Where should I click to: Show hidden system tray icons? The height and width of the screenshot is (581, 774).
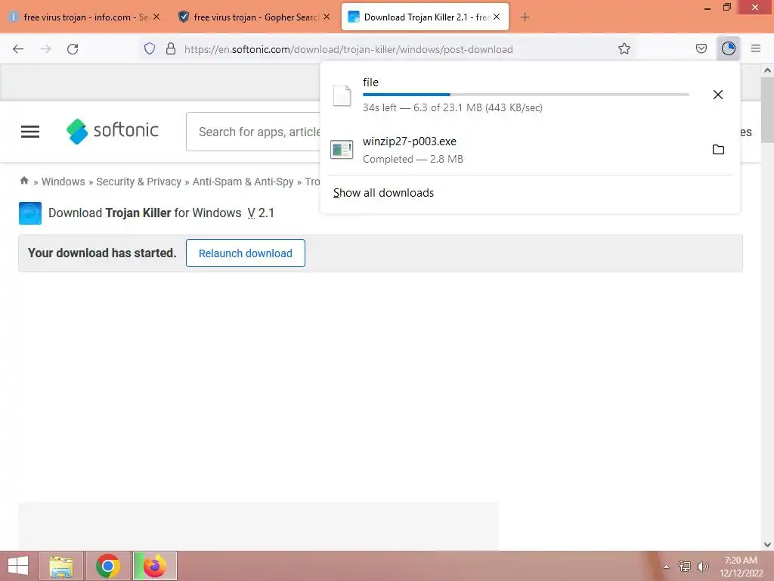[666, 567]
